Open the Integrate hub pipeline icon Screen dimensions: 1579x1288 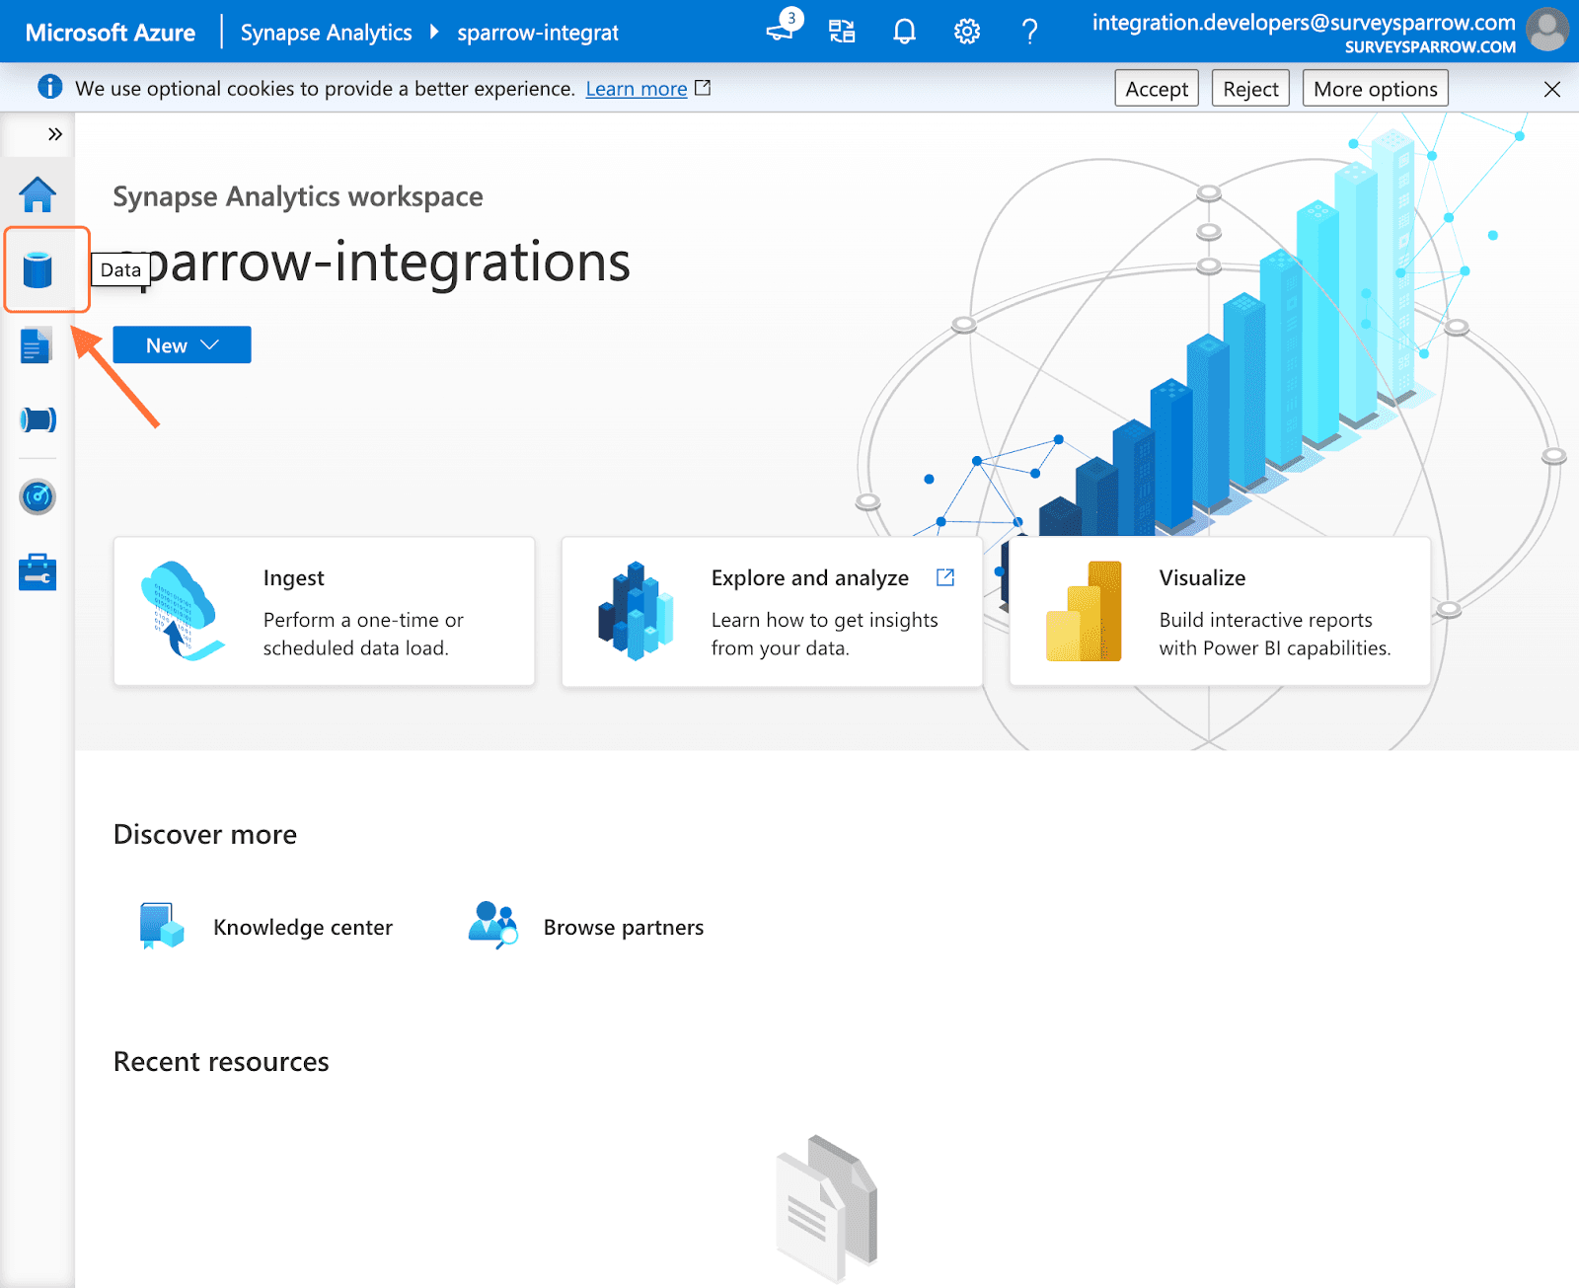(x=38, y=419)
